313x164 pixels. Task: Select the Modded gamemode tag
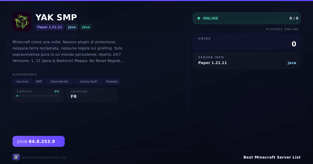coord(112,81)
